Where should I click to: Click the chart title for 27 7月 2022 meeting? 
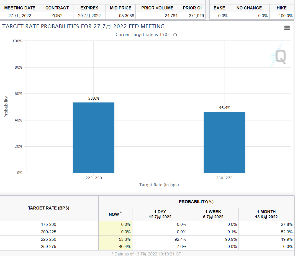click(x=83, y=27)
